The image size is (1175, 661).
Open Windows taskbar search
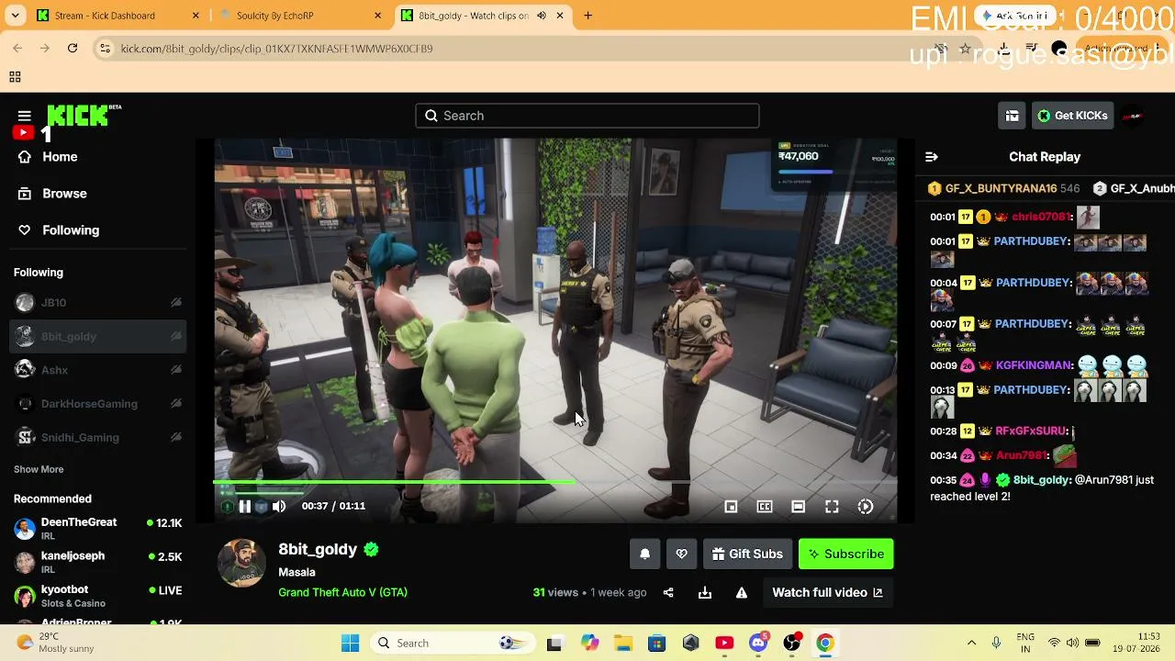pos(454,644)
